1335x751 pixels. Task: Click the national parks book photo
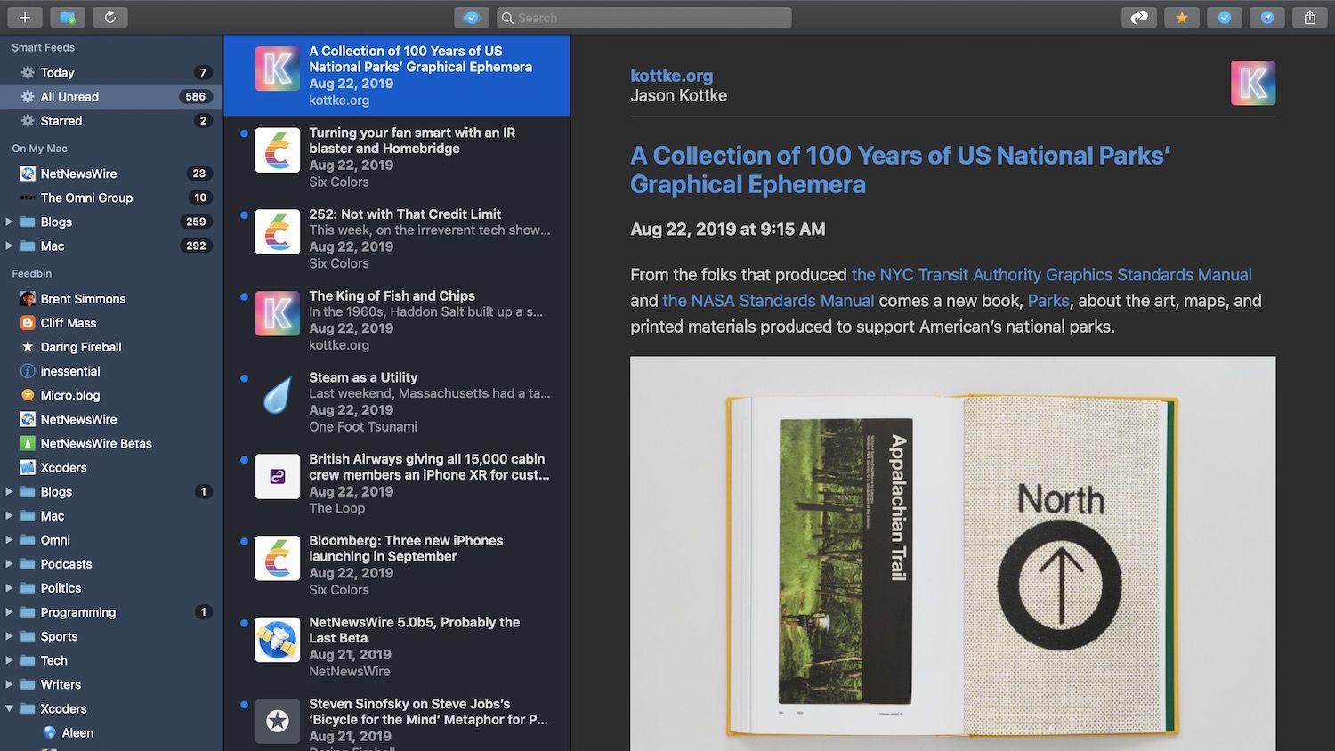(952, 552)
